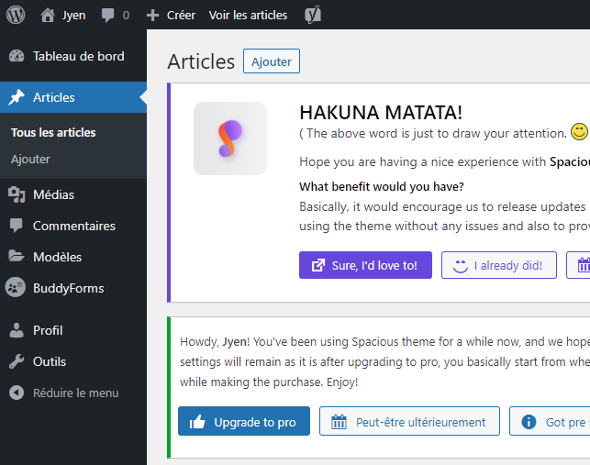Collapse sidebar with Réduire le menu
The image size is (590, 465).
tap(73, 393)
